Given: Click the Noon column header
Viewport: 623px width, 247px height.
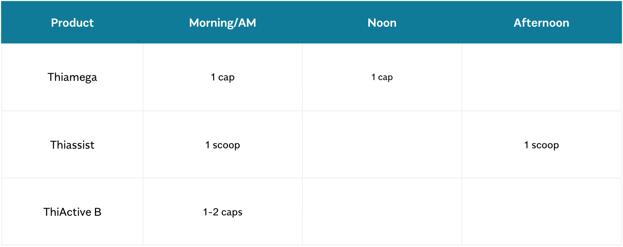Looking at the screenshot, I should click(382, 23).
